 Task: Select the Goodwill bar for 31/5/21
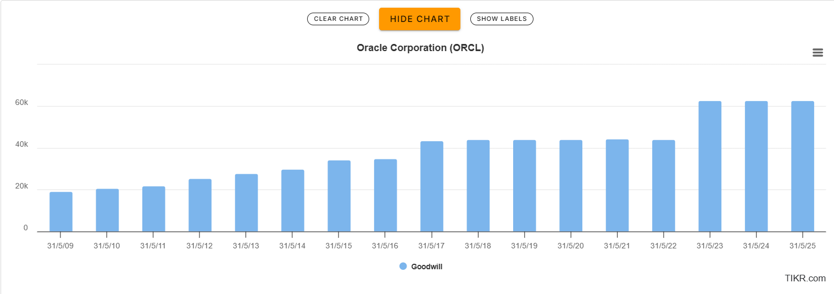[617, 186]
